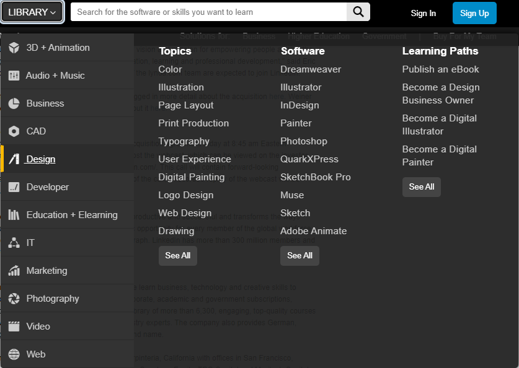
Task: Select the IT category
Action: click(x=68, y=243)
